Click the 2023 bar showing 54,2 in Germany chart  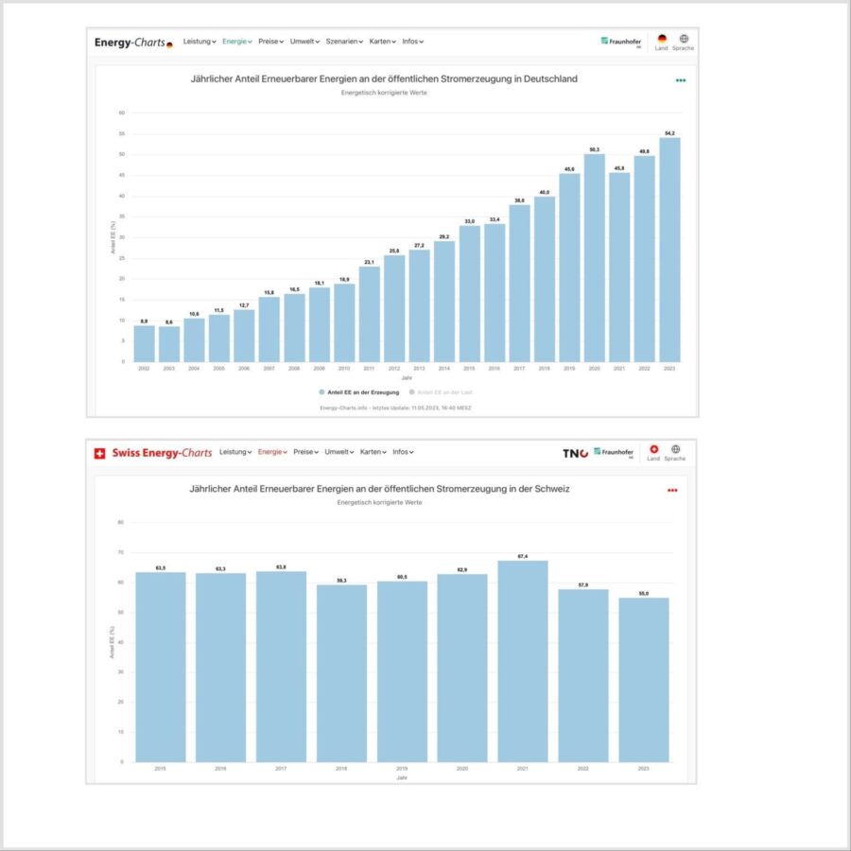[x=669, y=250]
